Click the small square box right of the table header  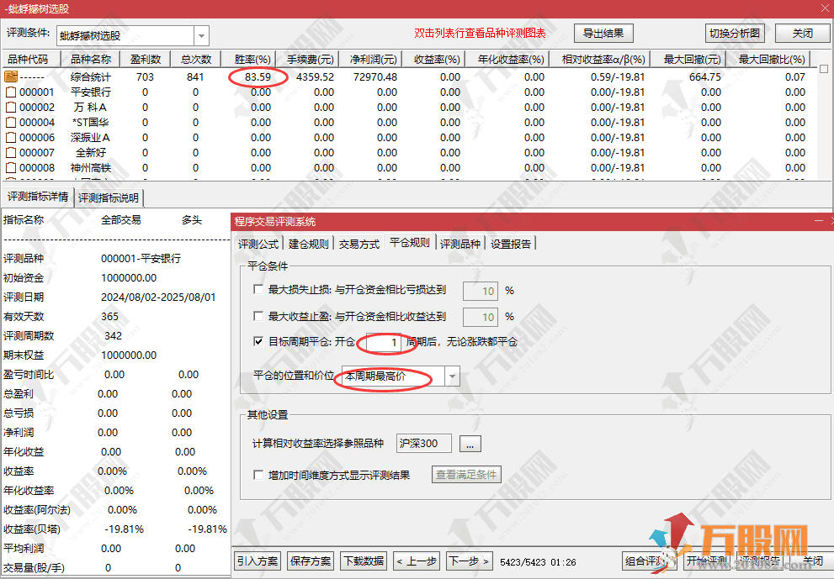(x=824, y=69)
